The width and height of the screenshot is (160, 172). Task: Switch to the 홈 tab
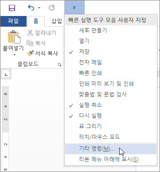36,21
